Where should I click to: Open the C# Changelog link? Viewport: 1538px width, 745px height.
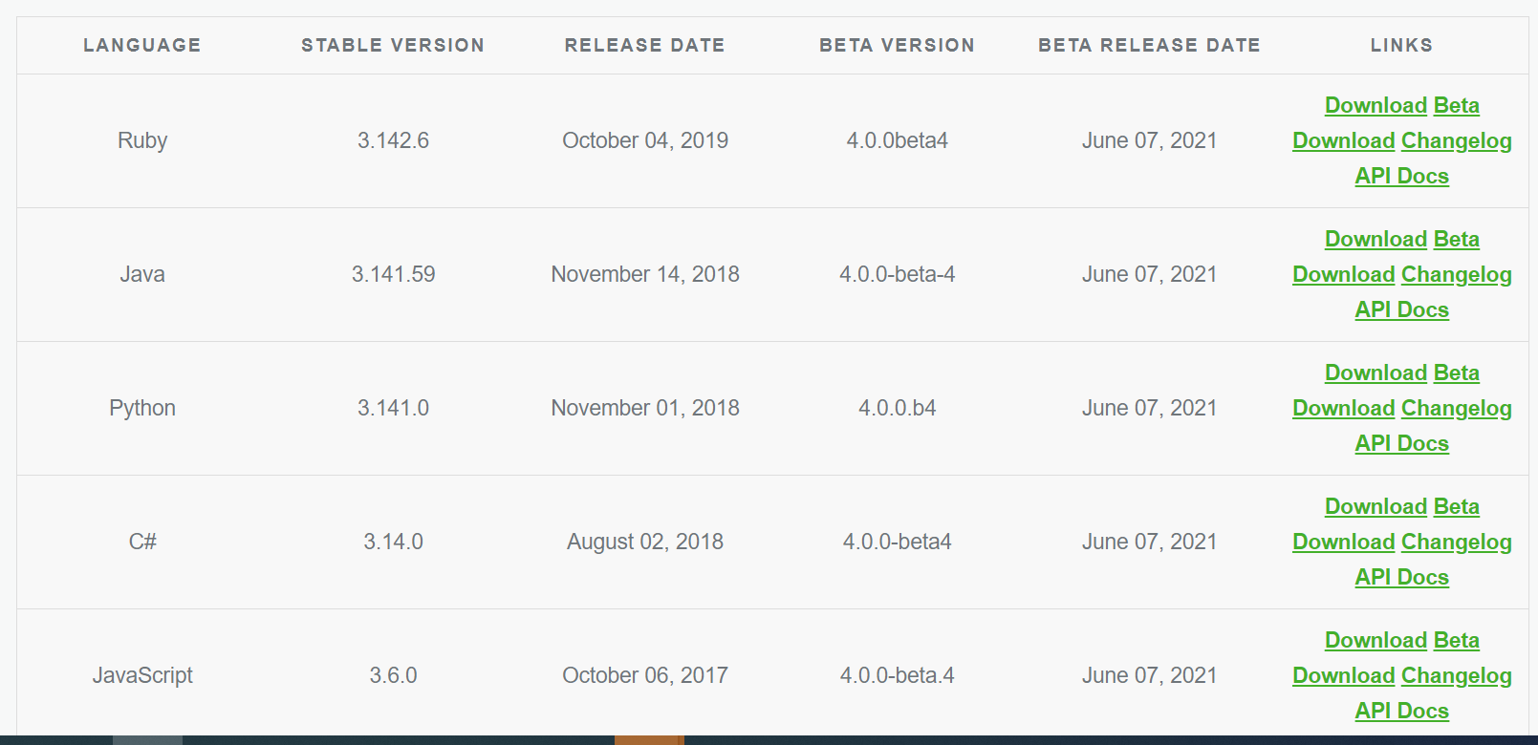pos(1456,543)
